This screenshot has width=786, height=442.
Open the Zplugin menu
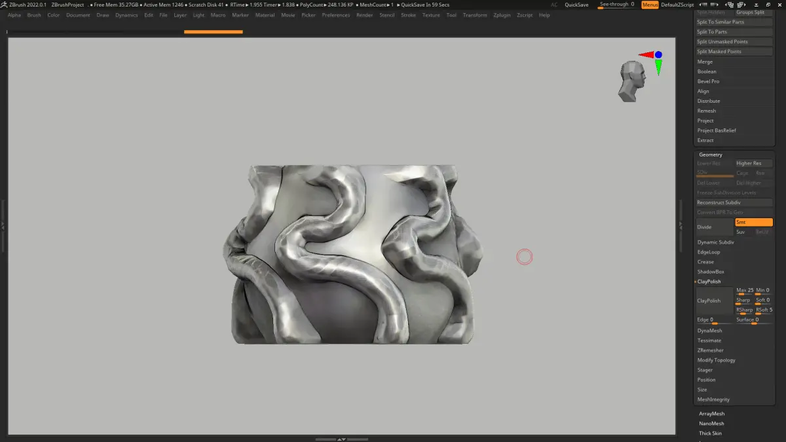[x=502, y=15]
